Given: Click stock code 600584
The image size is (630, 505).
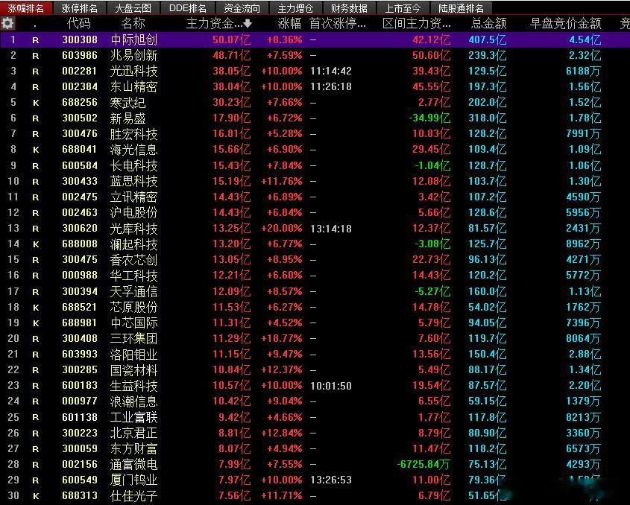Looking at the screenshot, I should (x=80, y=165).
